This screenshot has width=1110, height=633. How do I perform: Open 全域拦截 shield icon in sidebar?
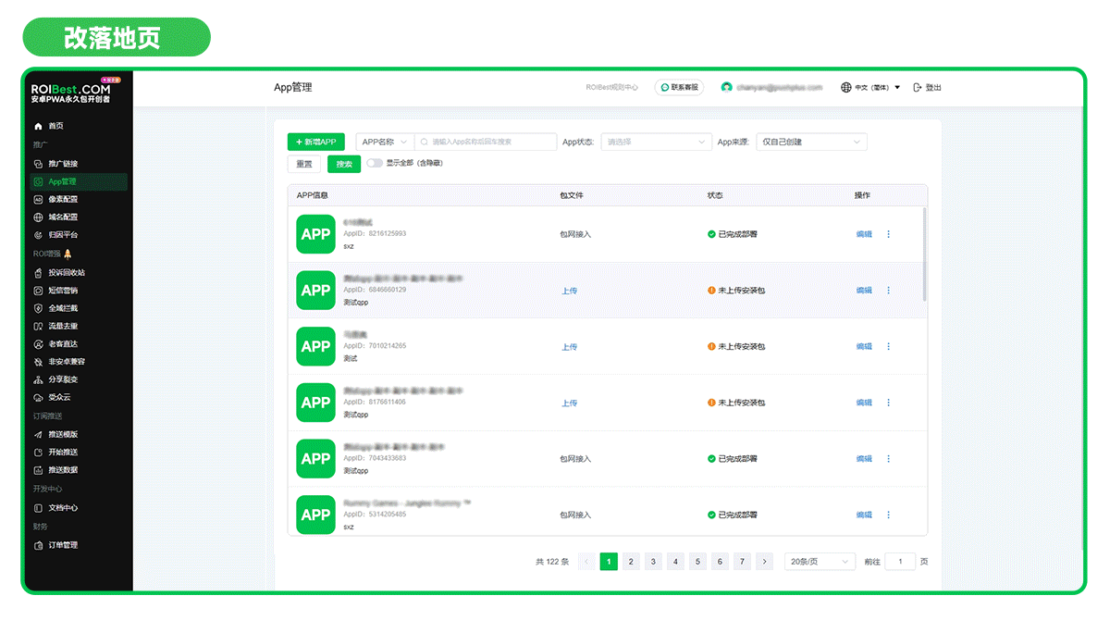(38, 308)
